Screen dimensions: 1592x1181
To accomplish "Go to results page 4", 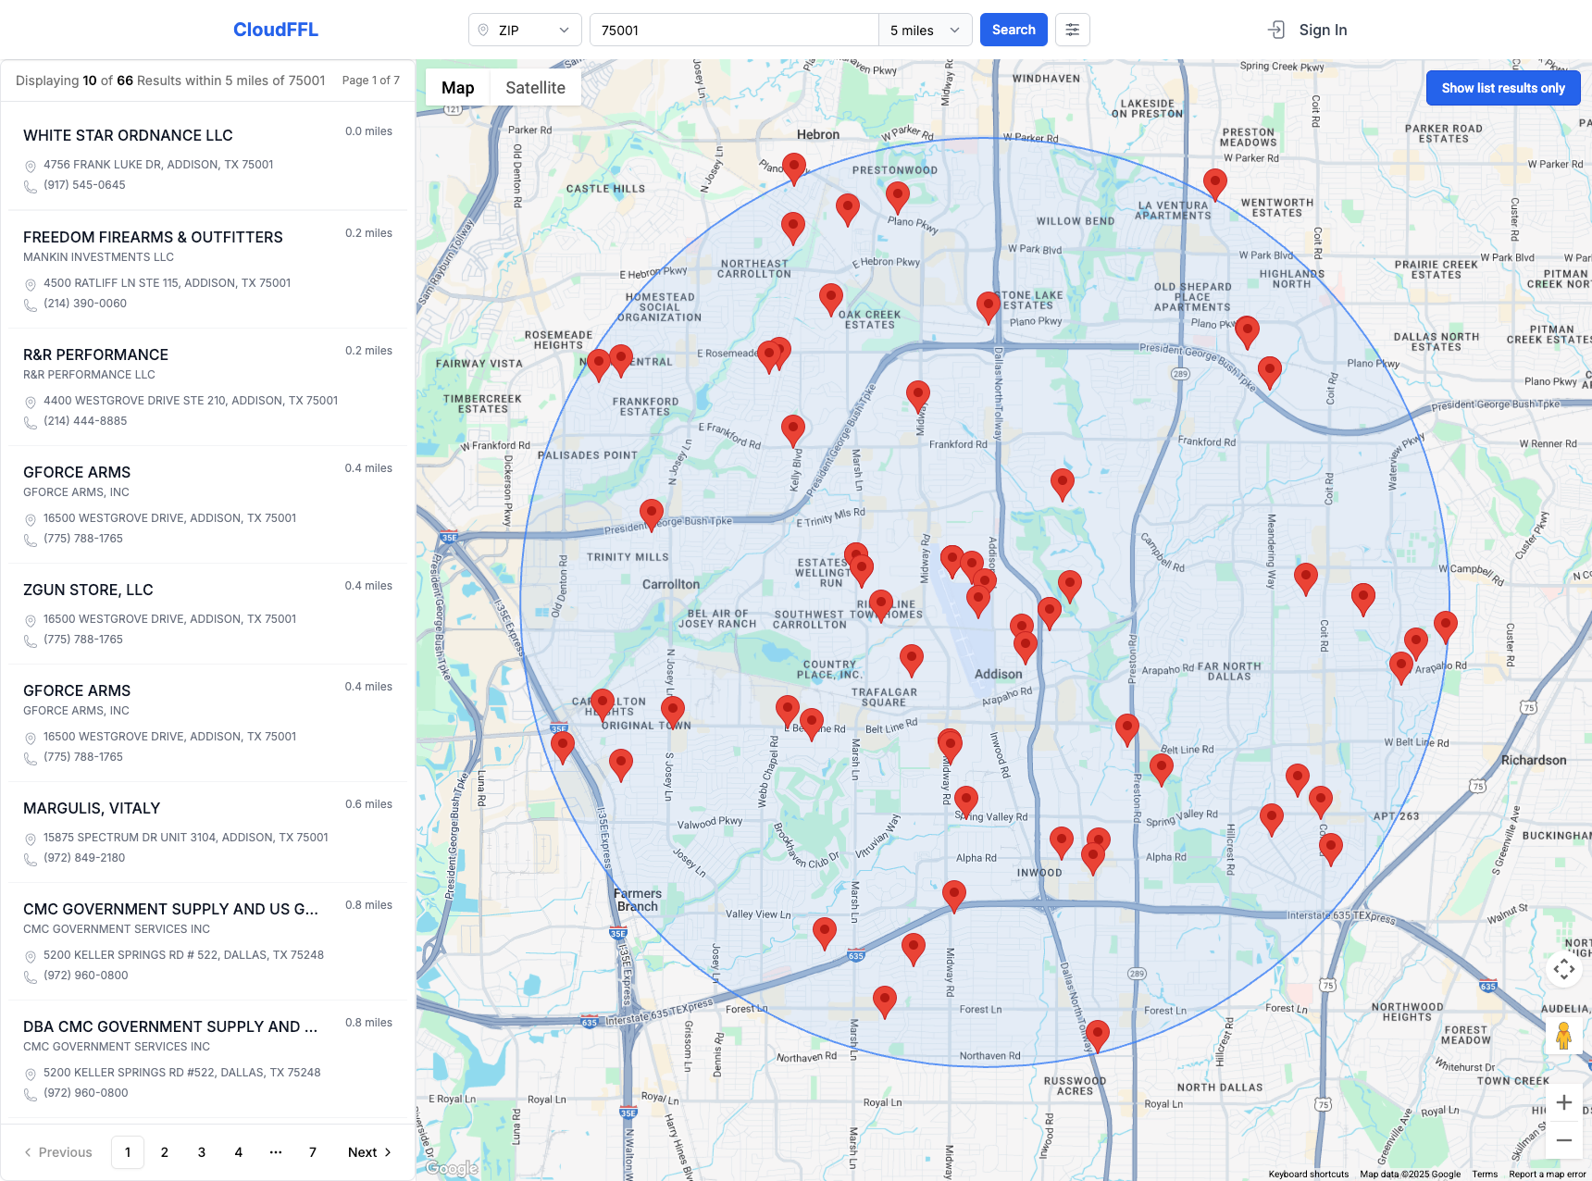I will tap(239, 1152).
